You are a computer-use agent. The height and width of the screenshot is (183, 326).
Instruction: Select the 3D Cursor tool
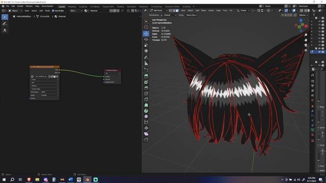146,27
